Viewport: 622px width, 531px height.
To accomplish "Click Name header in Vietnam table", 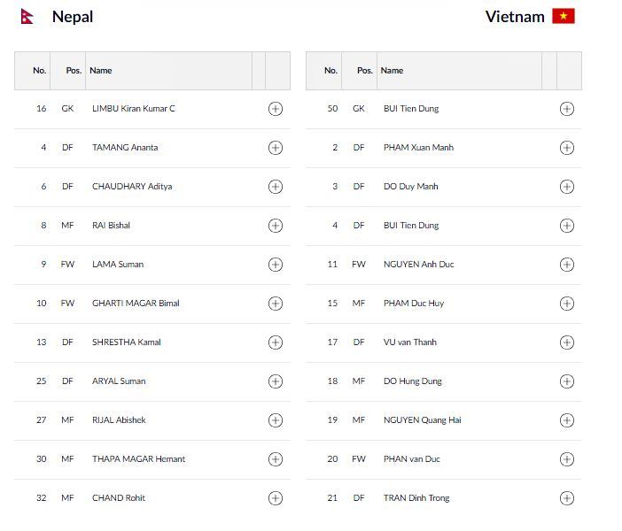I will 392,71.
